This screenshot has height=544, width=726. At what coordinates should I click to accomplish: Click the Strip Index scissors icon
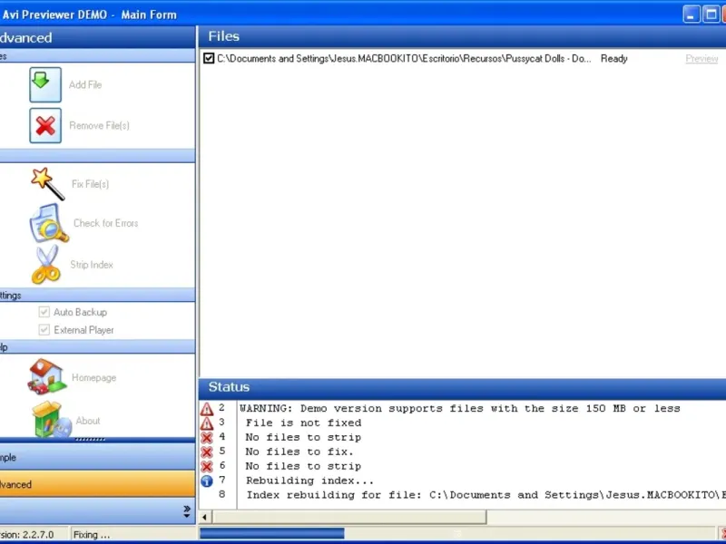[x=46, y=264]
